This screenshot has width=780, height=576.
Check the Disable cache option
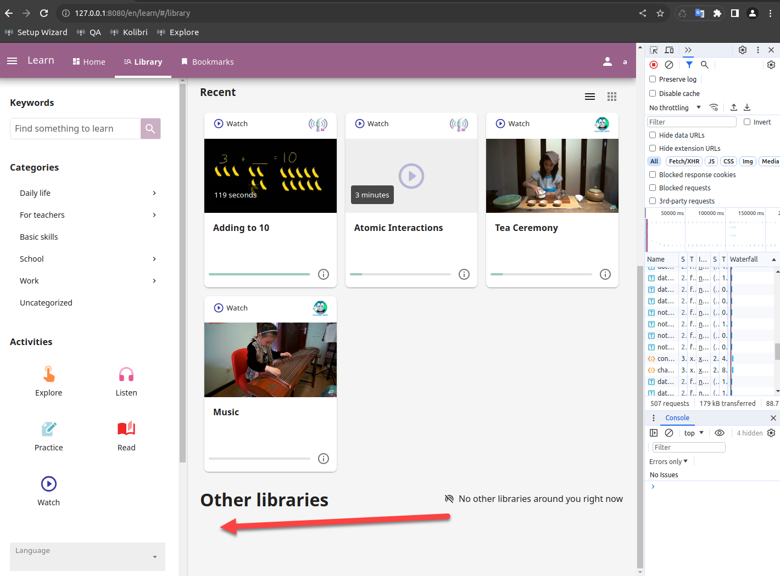coord(653,93)
